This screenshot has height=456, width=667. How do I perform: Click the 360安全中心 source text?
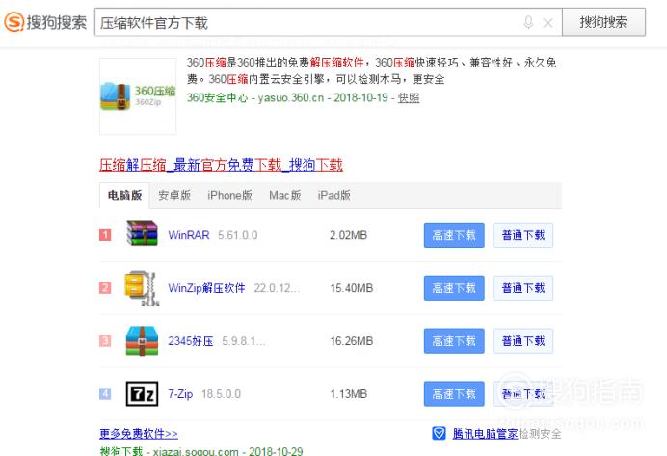pos(217,97)
